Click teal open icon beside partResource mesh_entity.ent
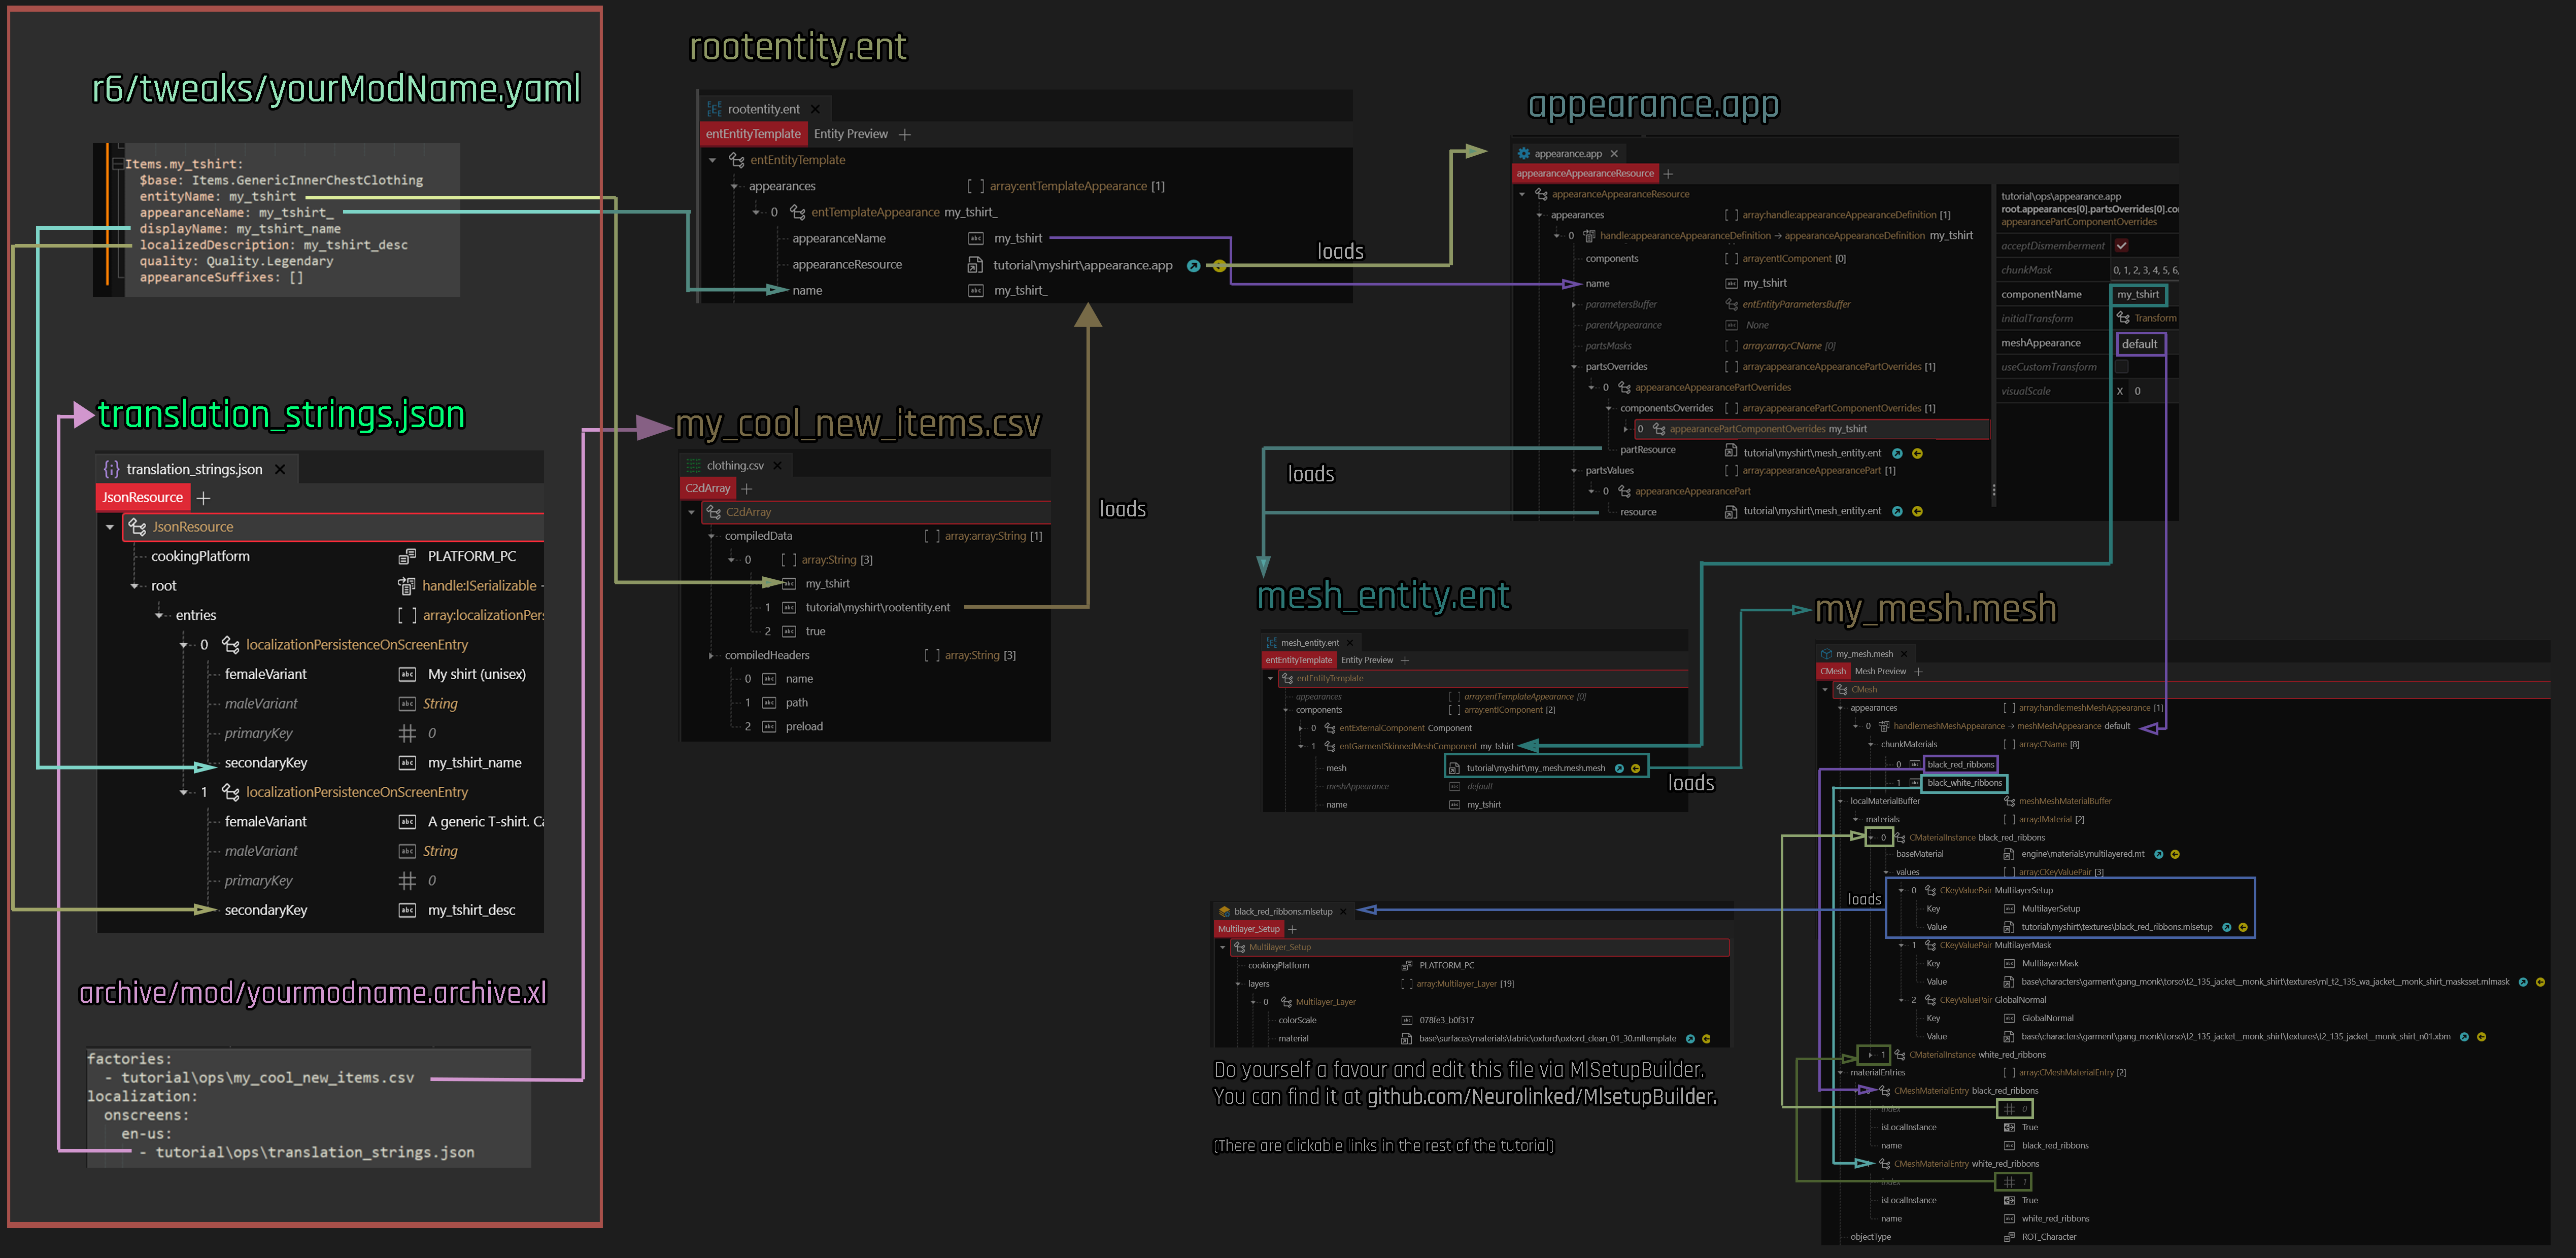The width and height of the screenshot is (2576, 1258). 1897,453
